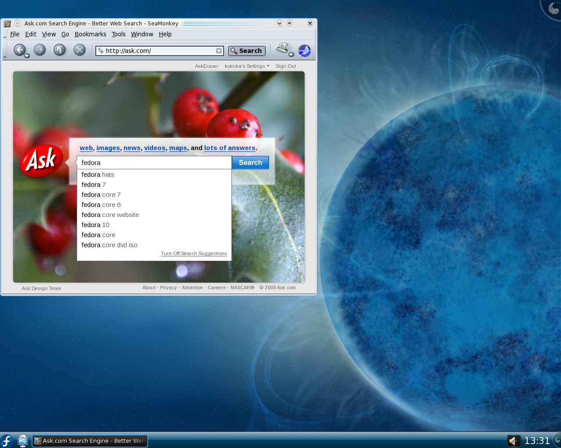Follow the 'maps' link
The height and width of the screenshot is (448, 561).
point(178,148)
